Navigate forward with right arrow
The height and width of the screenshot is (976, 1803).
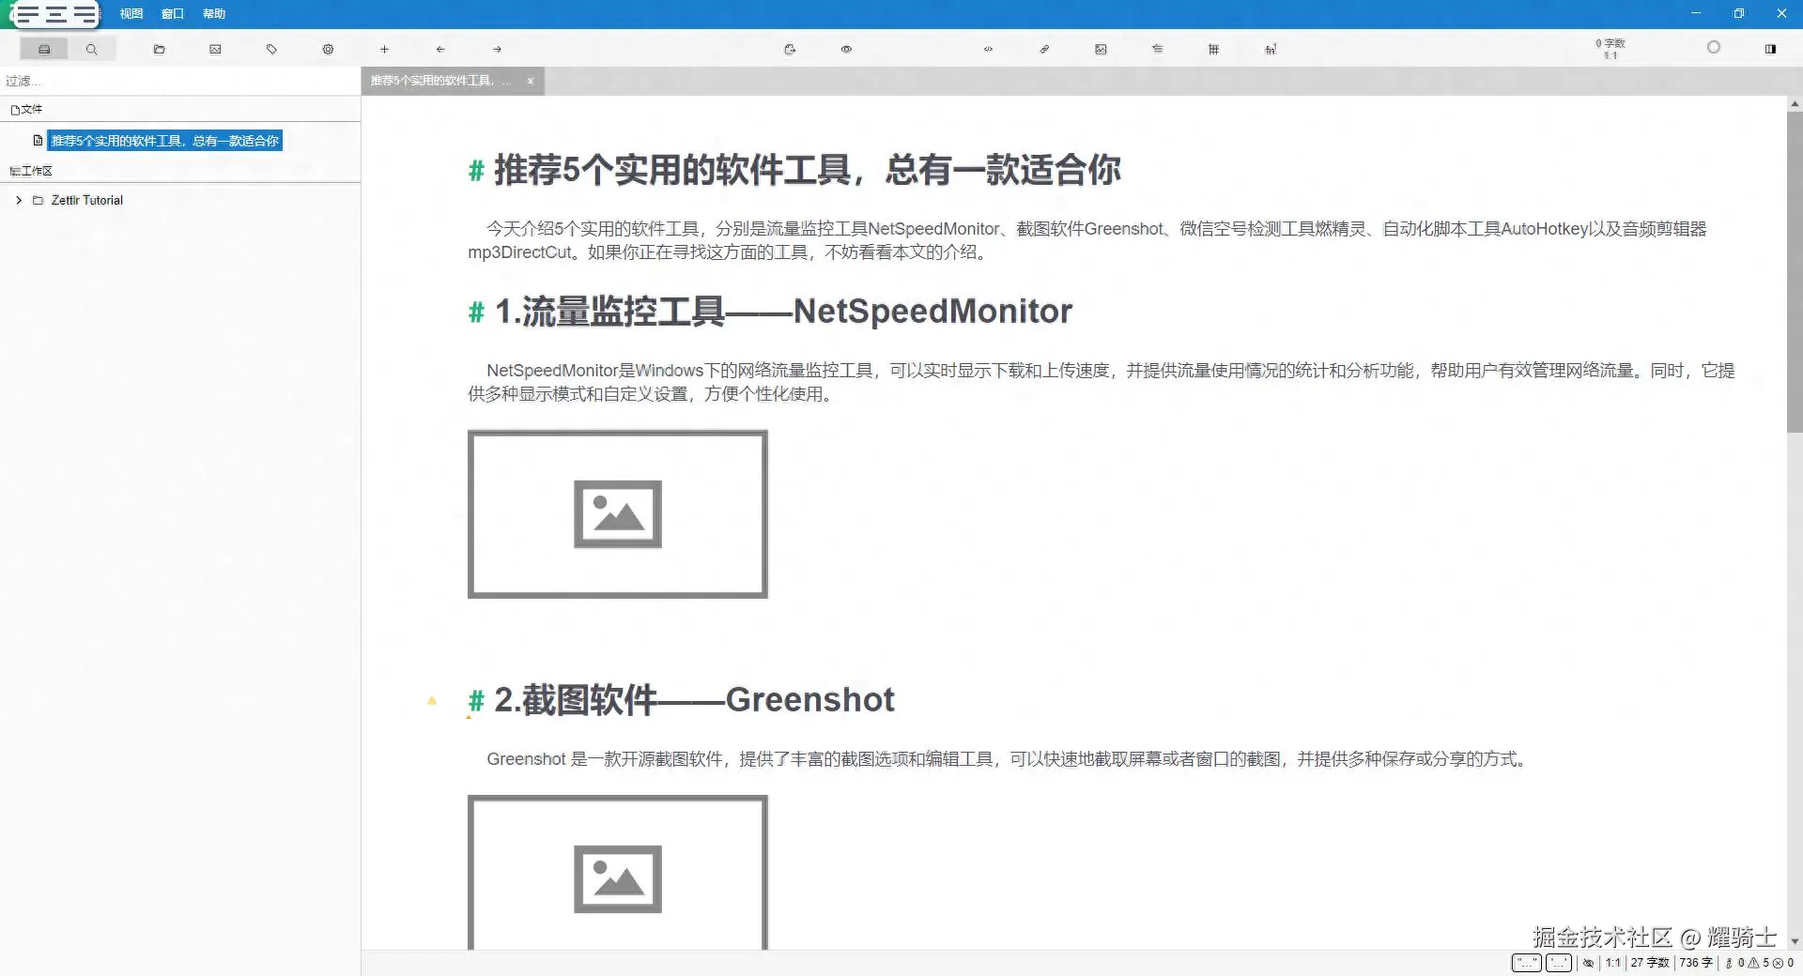coord(497,49)
